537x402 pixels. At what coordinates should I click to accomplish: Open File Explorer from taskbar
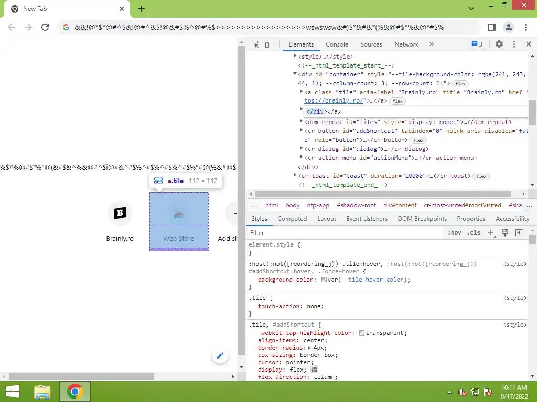point(42,392)
